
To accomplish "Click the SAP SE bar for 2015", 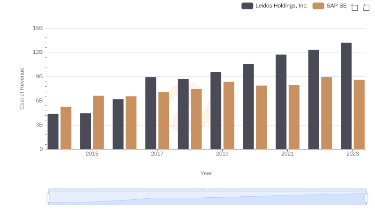I will point(98,123).
